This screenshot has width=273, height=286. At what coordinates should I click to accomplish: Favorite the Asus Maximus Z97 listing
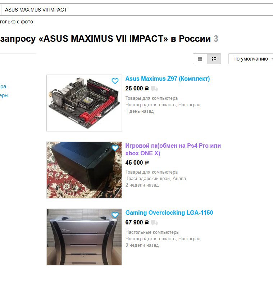pyautogui.click(x=115, y=81)
